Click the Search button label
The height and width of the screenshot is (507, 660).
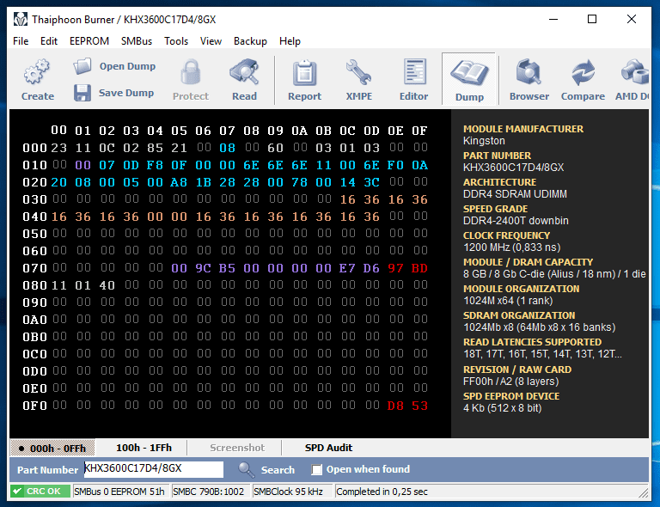(278, 470)
